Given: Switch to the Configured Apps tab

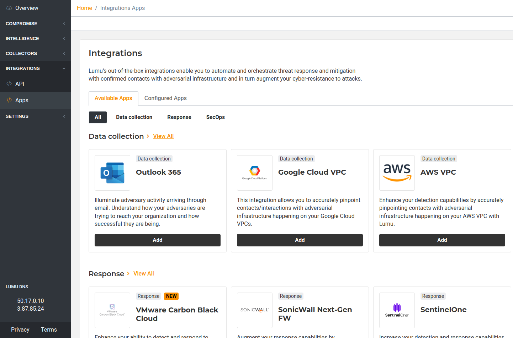Looking at the screenshot, I should [165, 98].
